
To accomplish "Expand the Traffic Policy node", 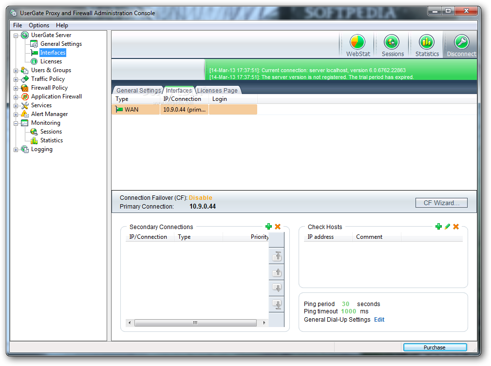I will click(16, 79).
